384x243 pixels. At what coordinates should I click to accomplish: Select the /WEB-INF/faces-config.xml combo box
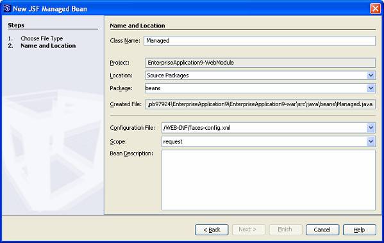click(x=269, y=128)
